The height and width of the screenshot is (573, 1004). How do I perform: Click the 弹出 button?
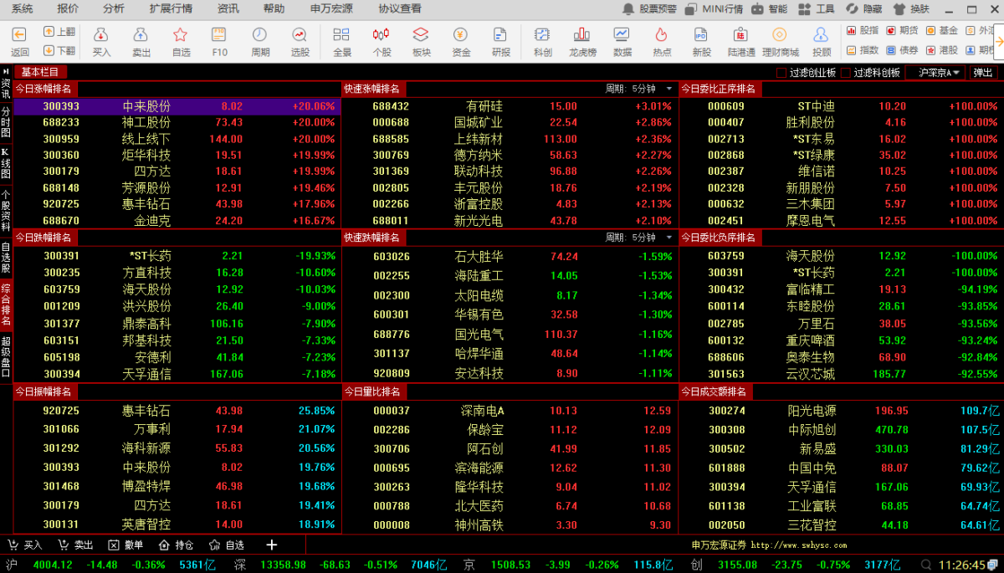click(x=983, y=73)
